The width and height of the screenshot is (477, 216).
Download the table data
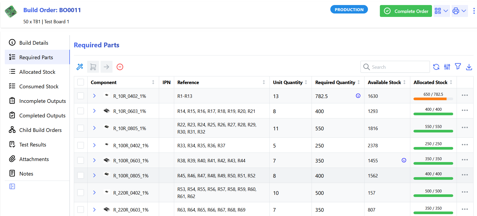(x=469, y=67)
